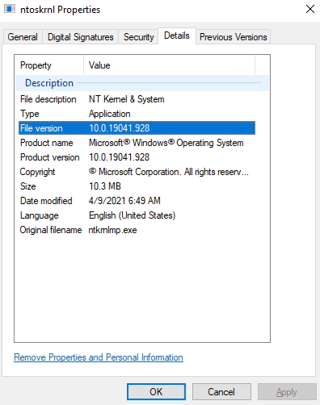This screenshot has height=405, width=320.
Task: Select the File description row
Action: tap(137, 99)
